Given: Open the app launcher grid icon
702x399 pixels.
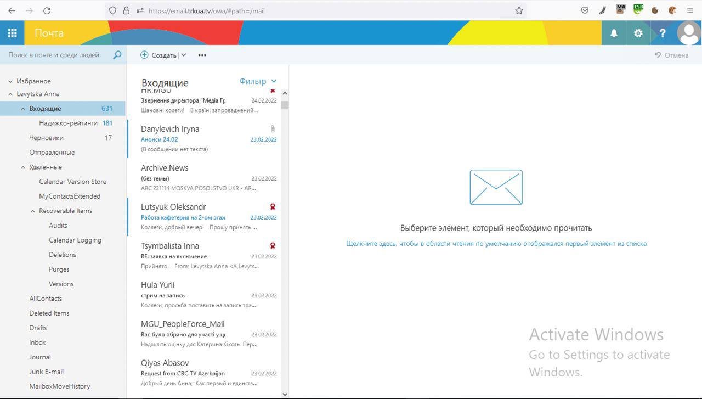Looking at the screenshot, I should click(12, 33).
